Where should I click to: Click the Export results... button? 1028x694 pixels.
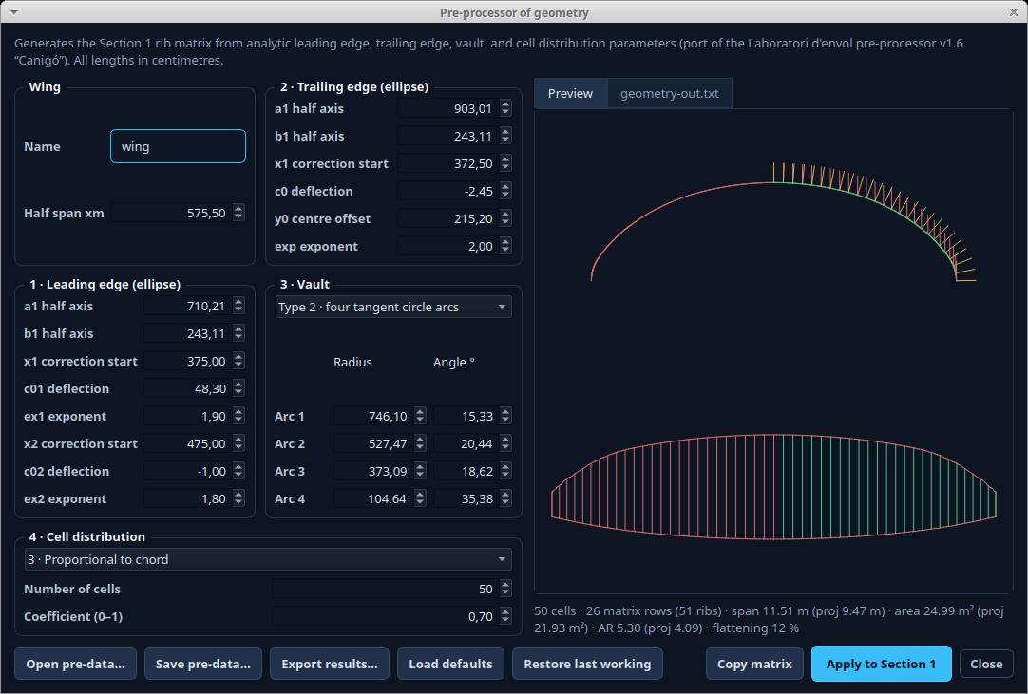[329, 664]
